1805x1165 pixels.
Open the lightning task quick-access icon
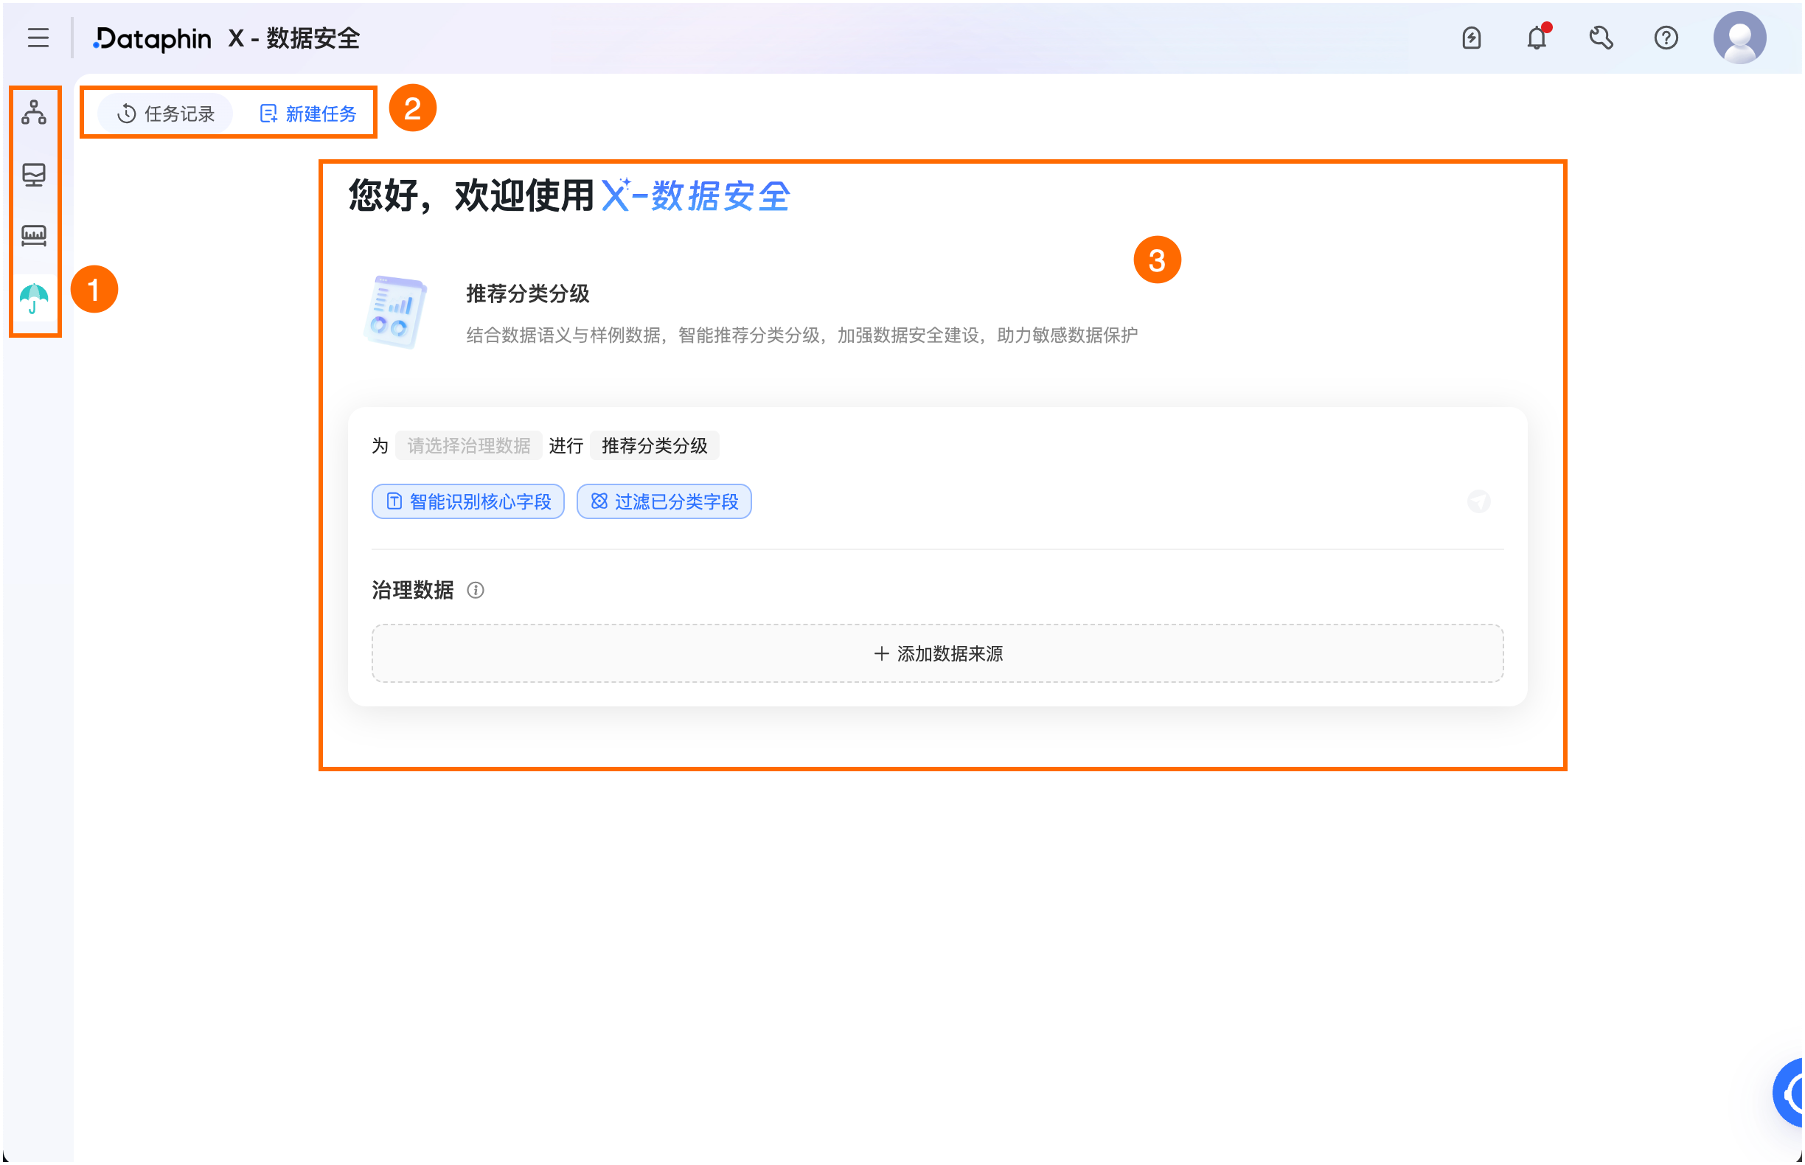tap(1472, 38)
